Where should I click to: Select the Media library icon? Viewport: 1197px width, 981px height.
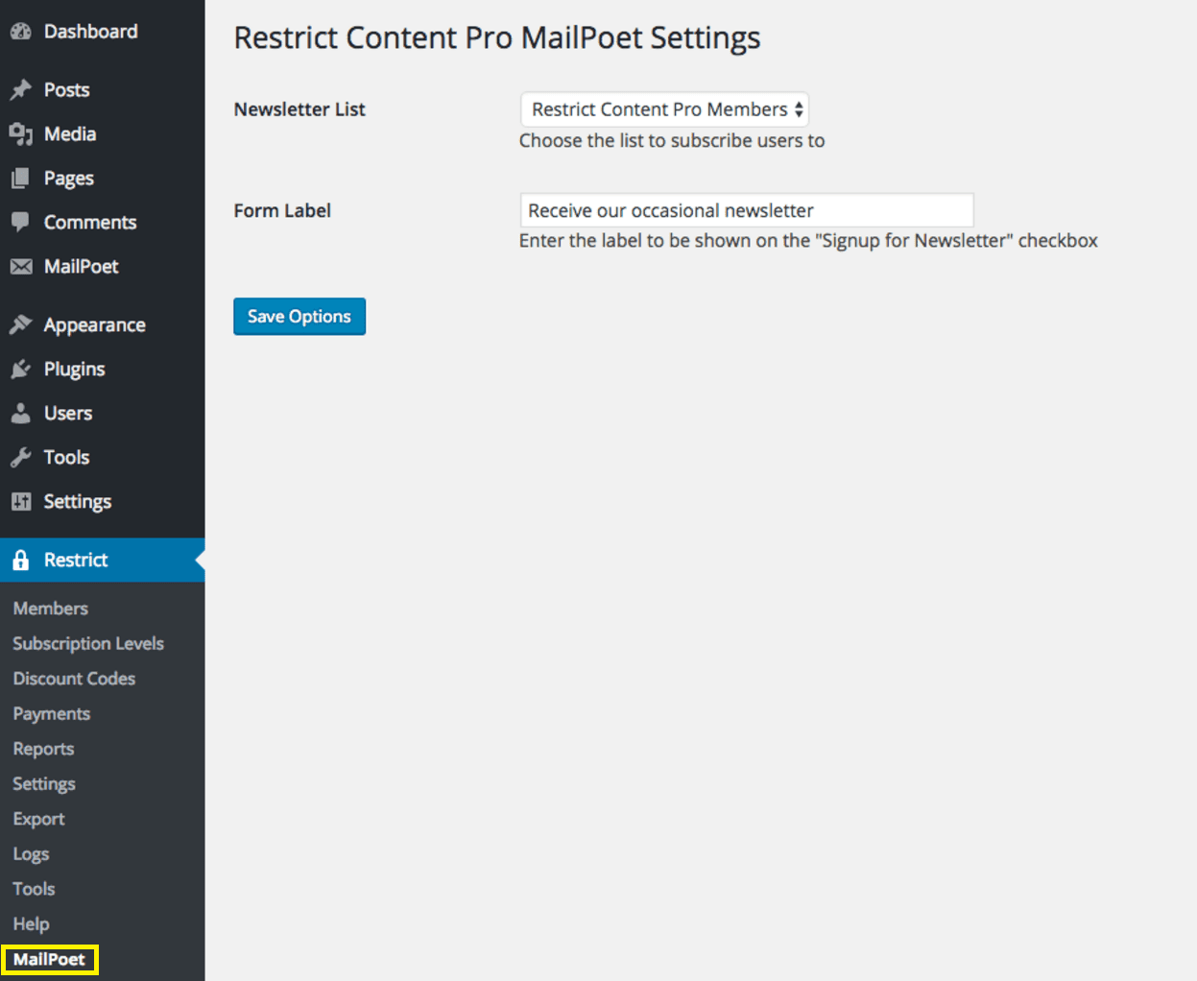coord(21,133)
